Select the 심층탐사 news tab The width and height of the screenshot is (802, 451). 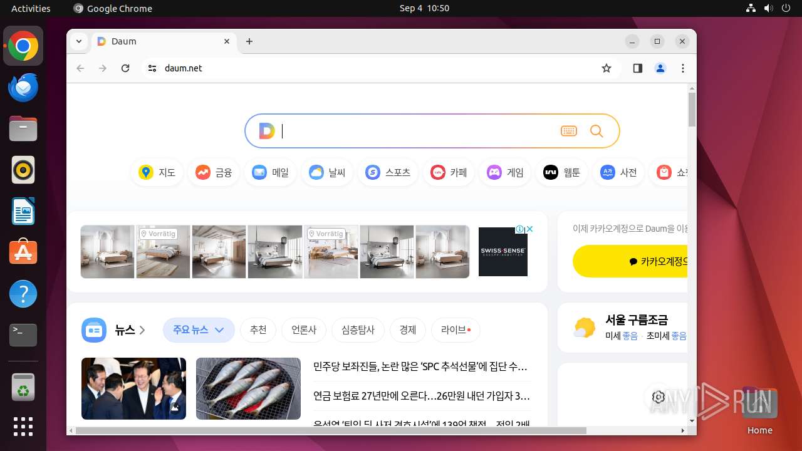(358, 329)
